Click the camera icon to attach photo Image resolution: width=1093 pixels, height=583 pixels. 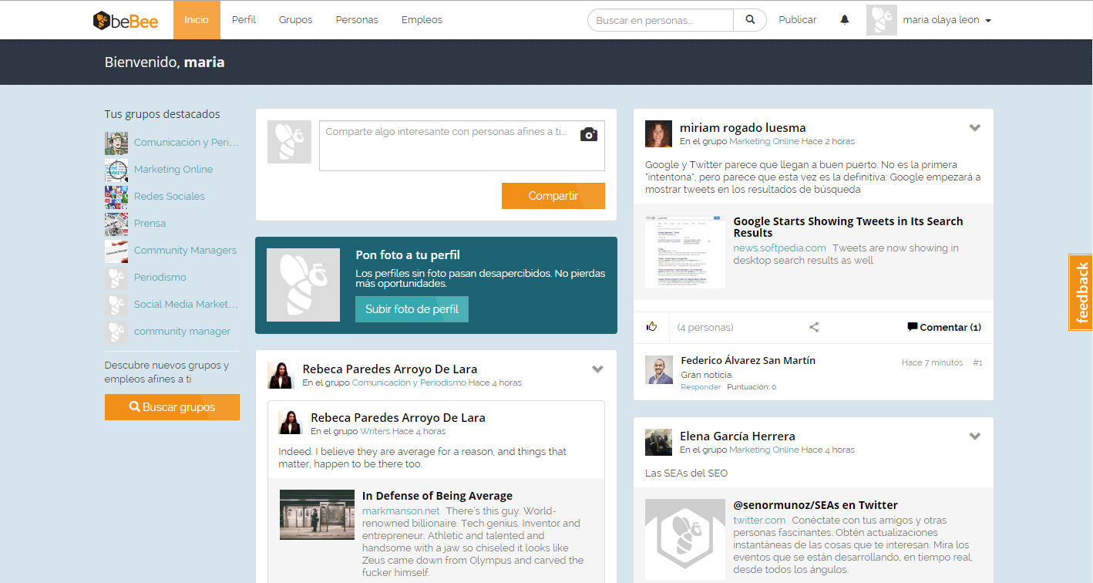point(589,134)
